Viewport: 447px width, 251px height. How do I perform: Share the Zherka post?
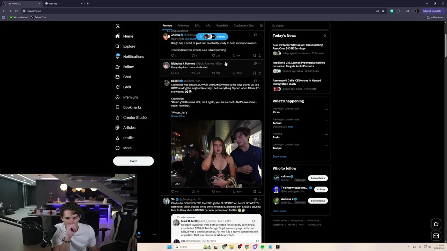tap(259, 55)
